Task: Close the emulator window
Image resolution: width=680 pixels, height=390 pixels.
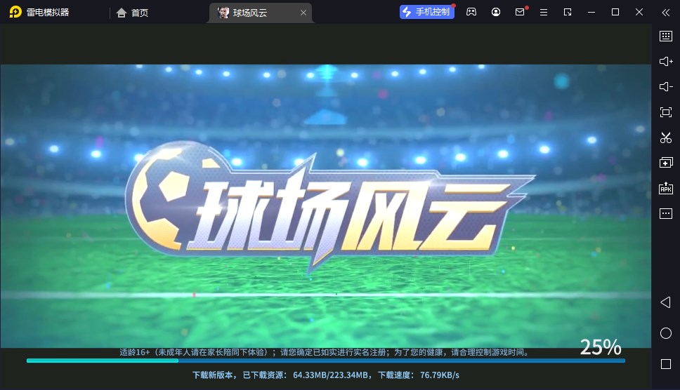Action: click(639, 12)
